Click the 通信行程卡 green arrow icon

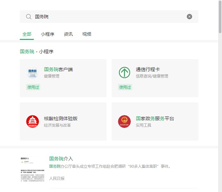click(x=124, y=73)
